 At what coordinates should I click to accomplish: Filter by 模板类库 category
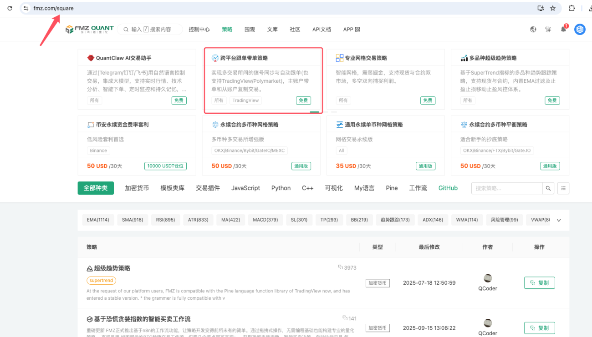(x=173, y=188)
